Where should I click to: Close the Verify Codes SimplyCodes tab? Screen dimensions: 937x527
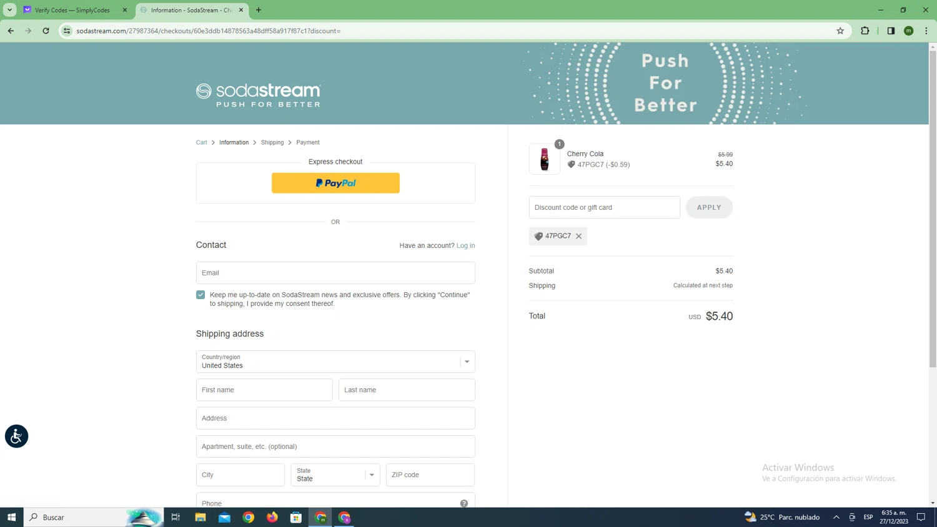pyautogui.click(x=124, y=10)
